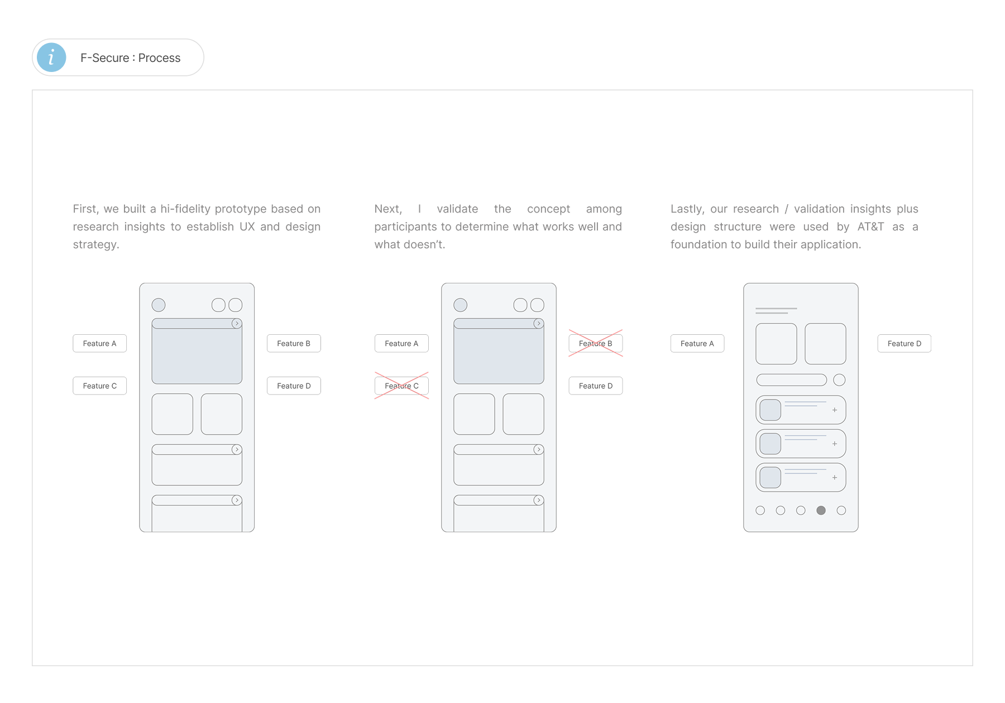Click the plus icon on the middle list card

pyautogui.click(x=835, y=444)
